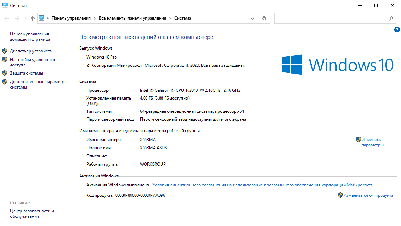The height and width of the screenshot is (226, 401).
Task: Select Панель управления breadcrumb item
Action: (71, 18)
